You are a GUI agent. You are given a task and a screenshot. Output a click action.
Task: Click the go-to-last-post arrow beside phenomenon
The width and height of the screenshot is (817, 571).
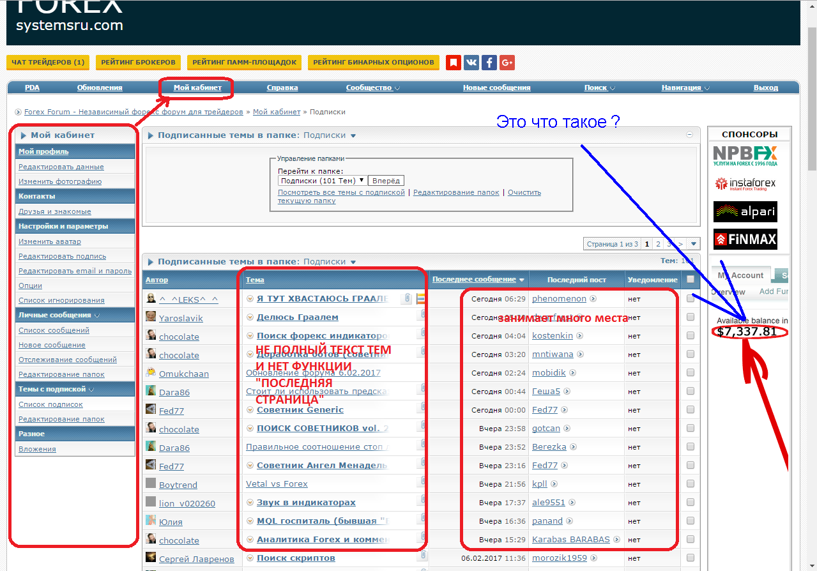point(593,298)
